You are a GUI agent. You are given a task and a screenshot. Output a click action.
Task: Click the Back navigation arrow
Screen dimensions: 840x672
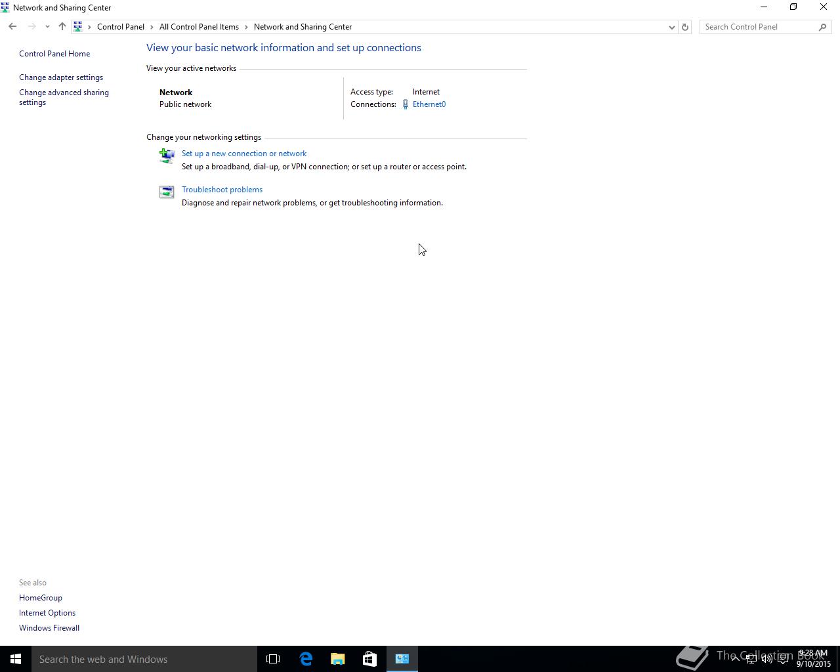12,27
